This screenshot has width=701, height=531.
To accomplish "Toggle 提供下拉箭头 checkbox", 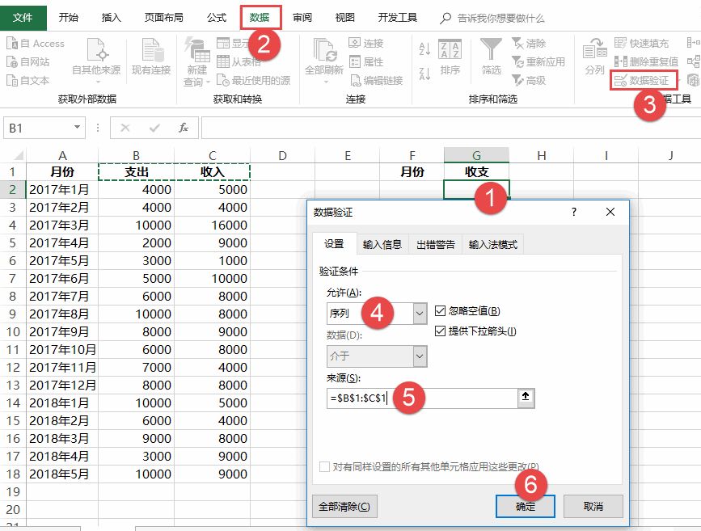I will 441,331.
